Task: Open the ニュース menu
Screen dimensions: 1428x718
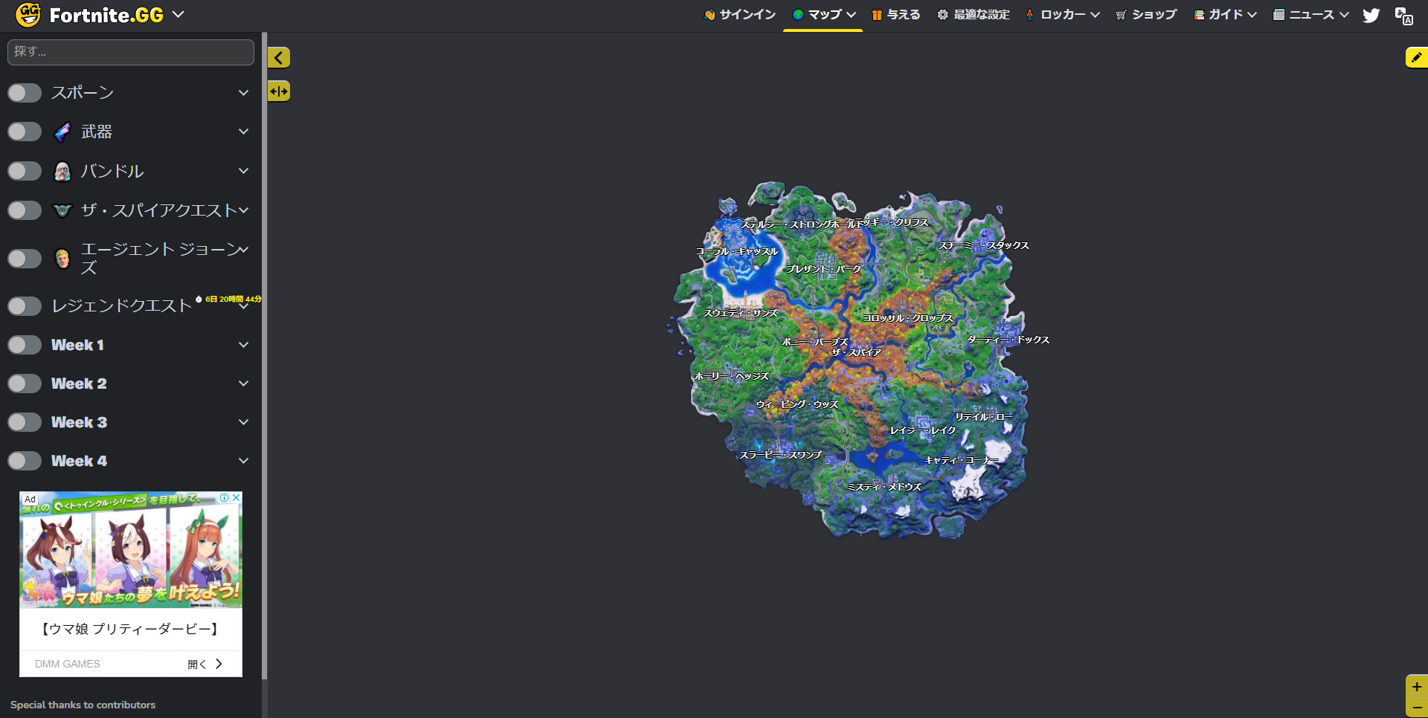Action: 1310,15
